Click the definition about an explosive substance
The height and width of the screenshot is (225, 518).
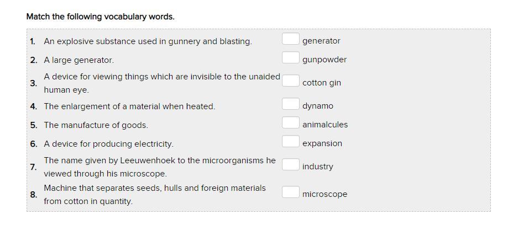148,41
